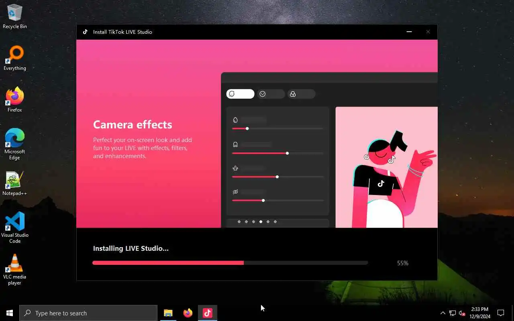Select the face-shape tab in the preview
514x321 pixels.
tap(240, 94)
